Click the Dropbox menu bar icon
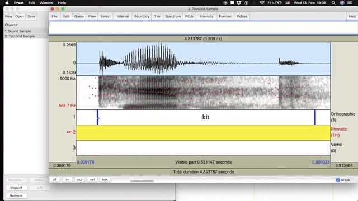 239,3
